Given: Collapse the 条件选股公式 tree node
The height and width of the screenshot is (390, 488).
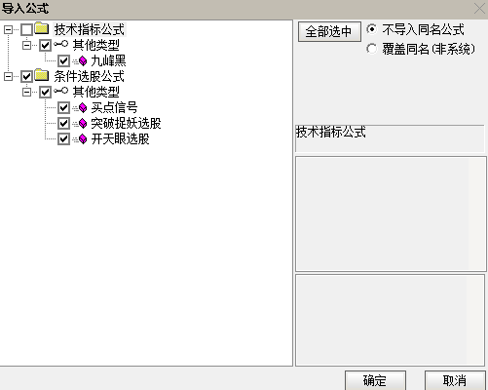Looking at the screenshot, I should tap(8, 76).
